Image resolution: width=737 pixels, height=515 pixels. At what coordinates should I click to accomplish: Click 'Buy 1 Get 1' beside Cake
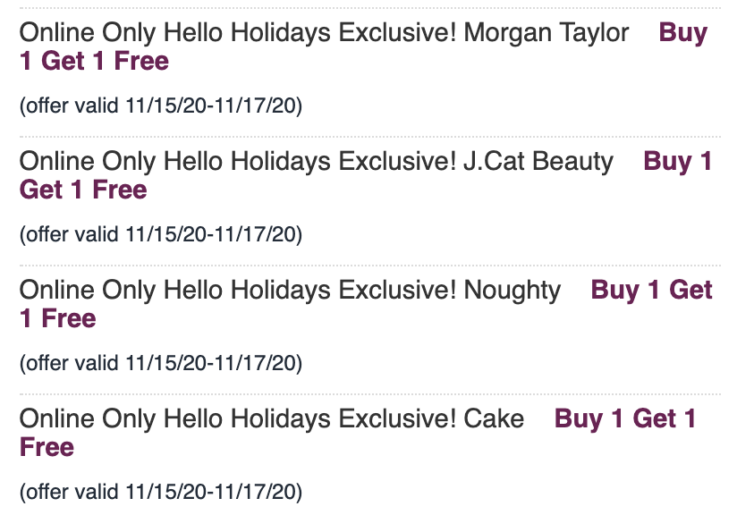(625, 418)
